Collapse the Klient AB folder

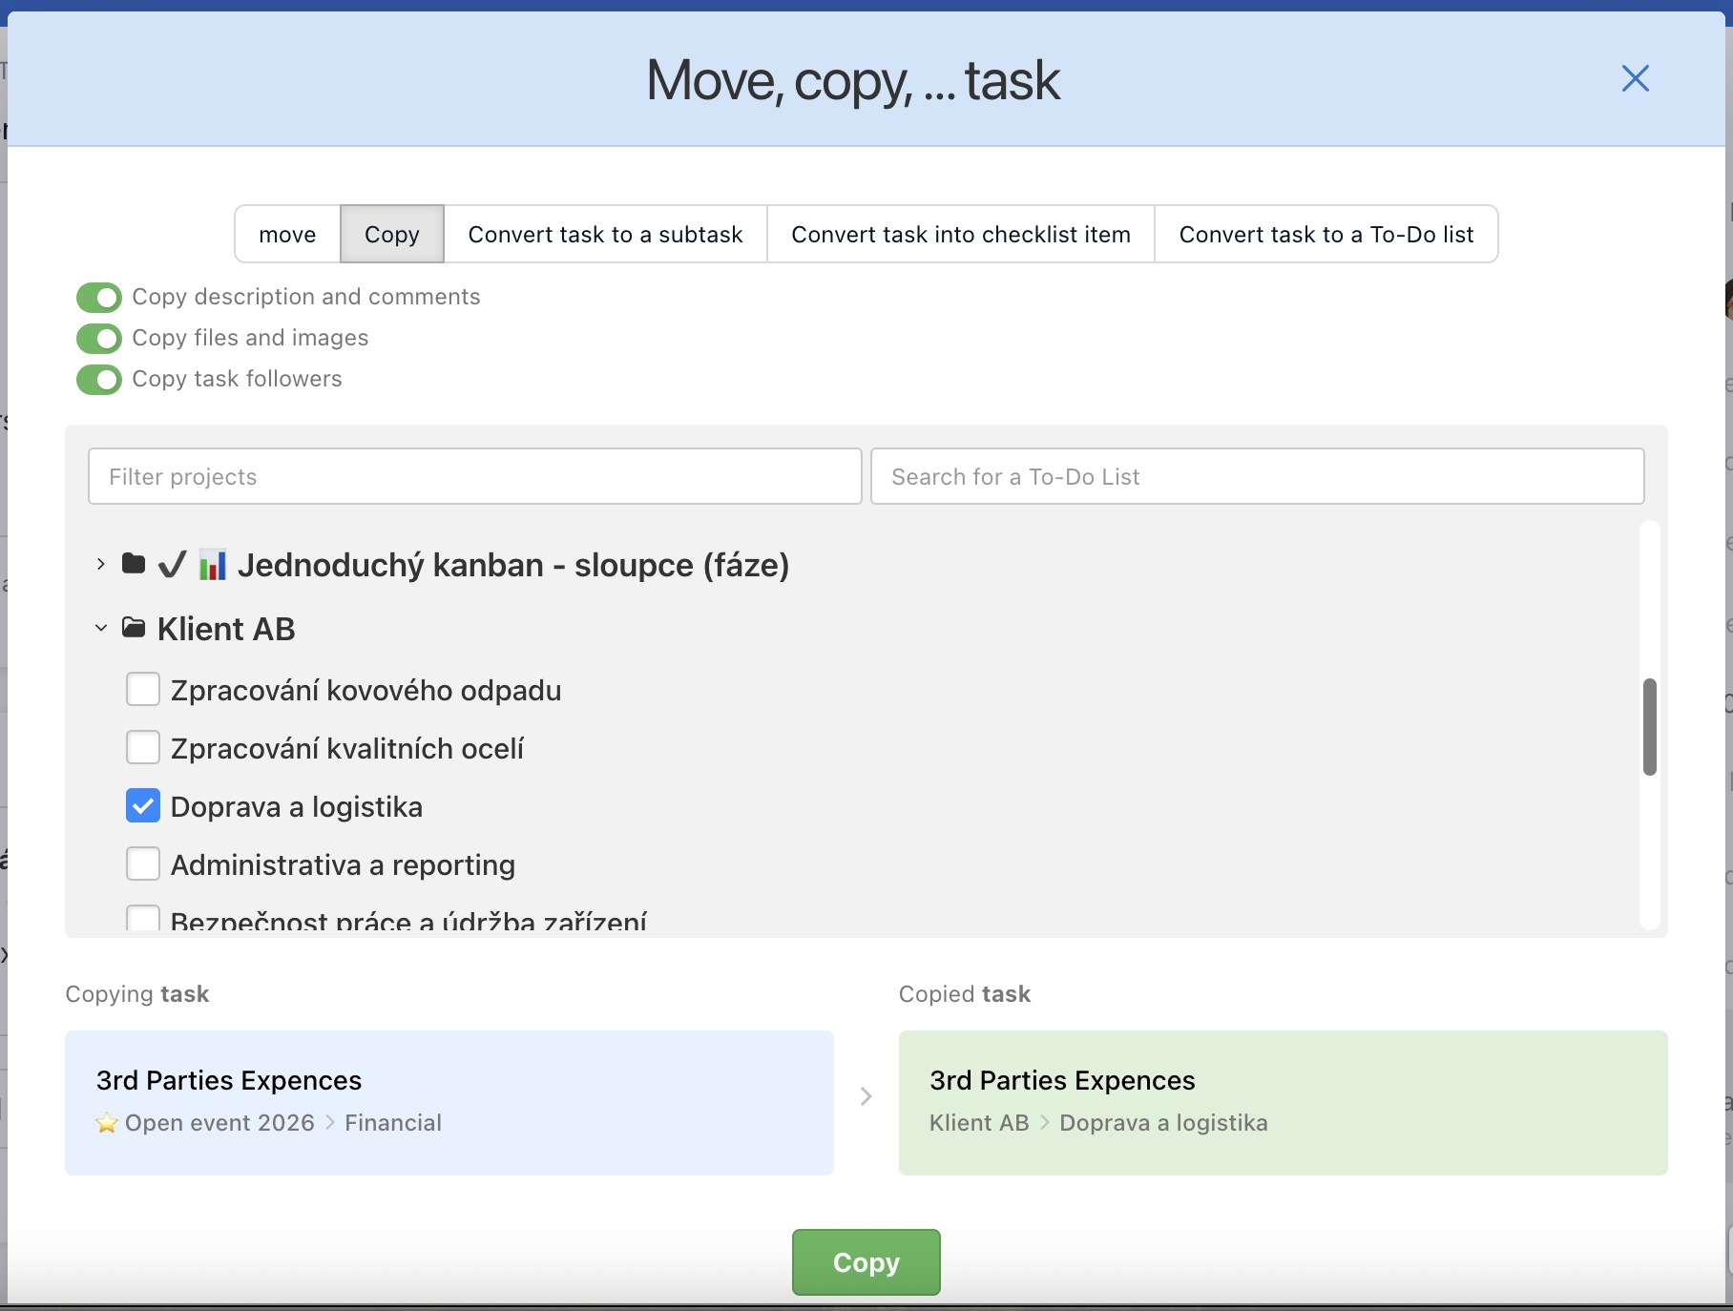(x=100, y=628)
